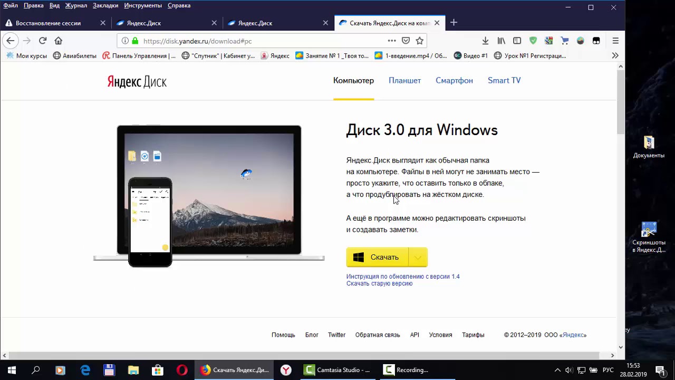Screen dimensions: 675x380
Task: Select the Компьютер section
Action: [353, 80]
